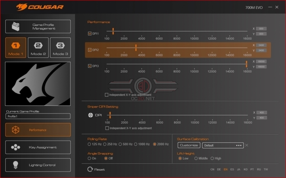Edit the DPI2 Y value field
Image resolution: width=286 pixels, height=178 pixels.
[261, 51]
